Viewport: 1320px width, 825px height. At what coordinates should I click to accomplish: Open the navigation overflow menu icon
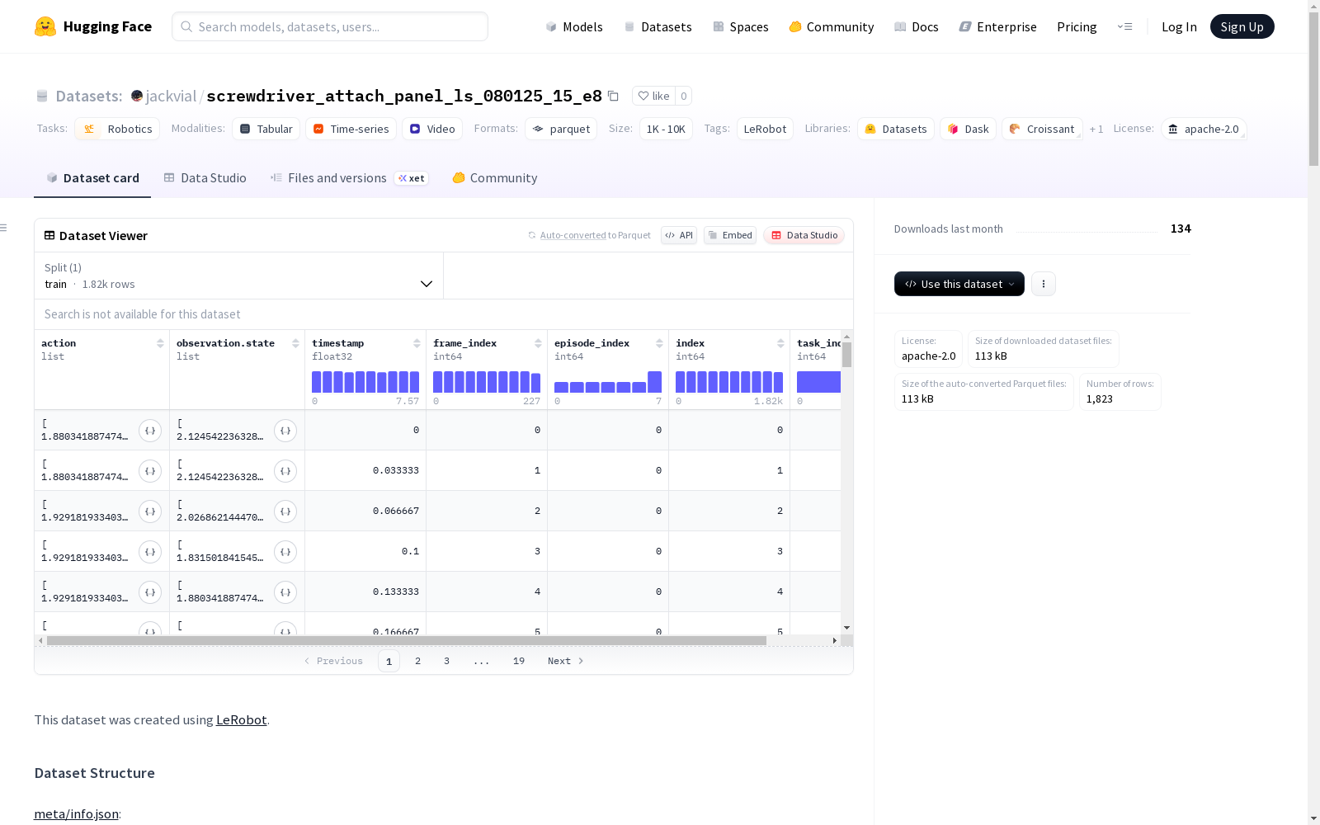tap(1124, 26)
